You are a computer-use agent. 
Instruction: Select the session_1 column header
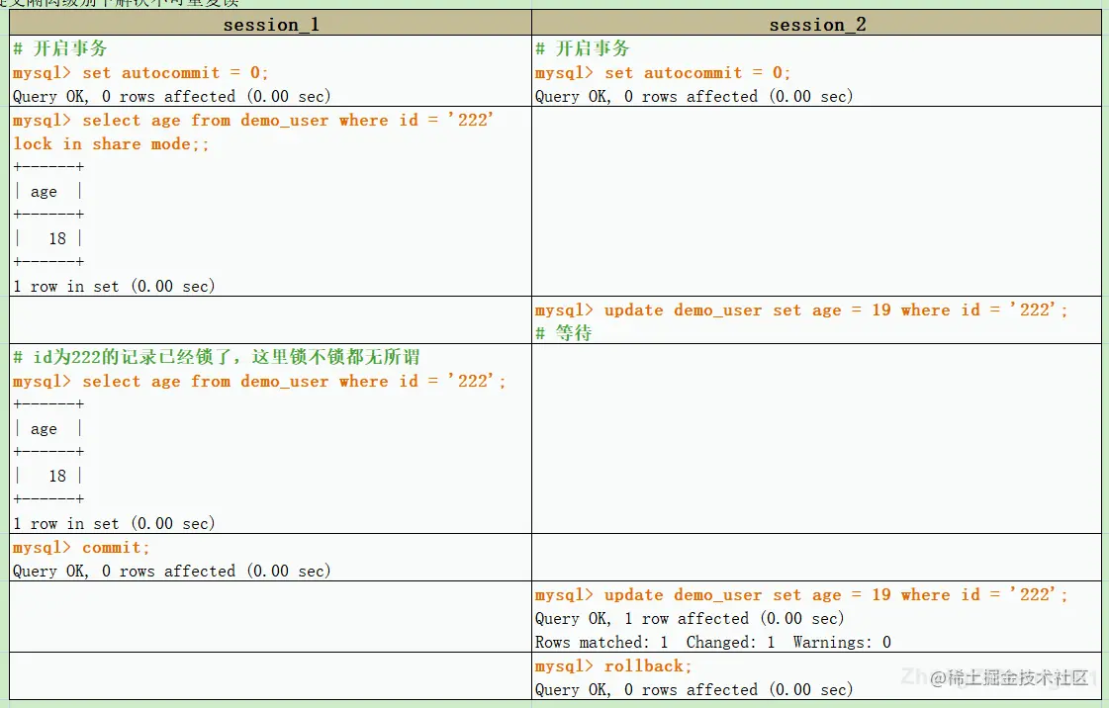[270, 24]
